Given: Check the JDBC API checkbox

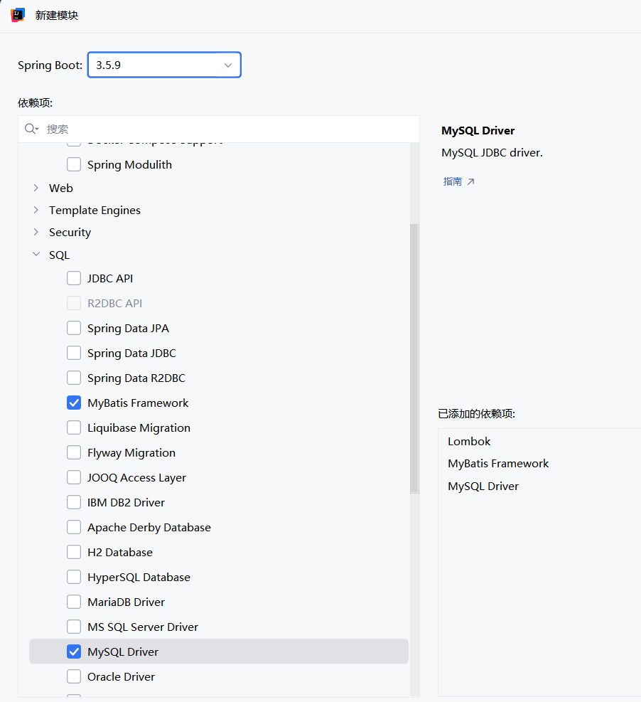Looking at the screenshot, I should pos(74,278).
